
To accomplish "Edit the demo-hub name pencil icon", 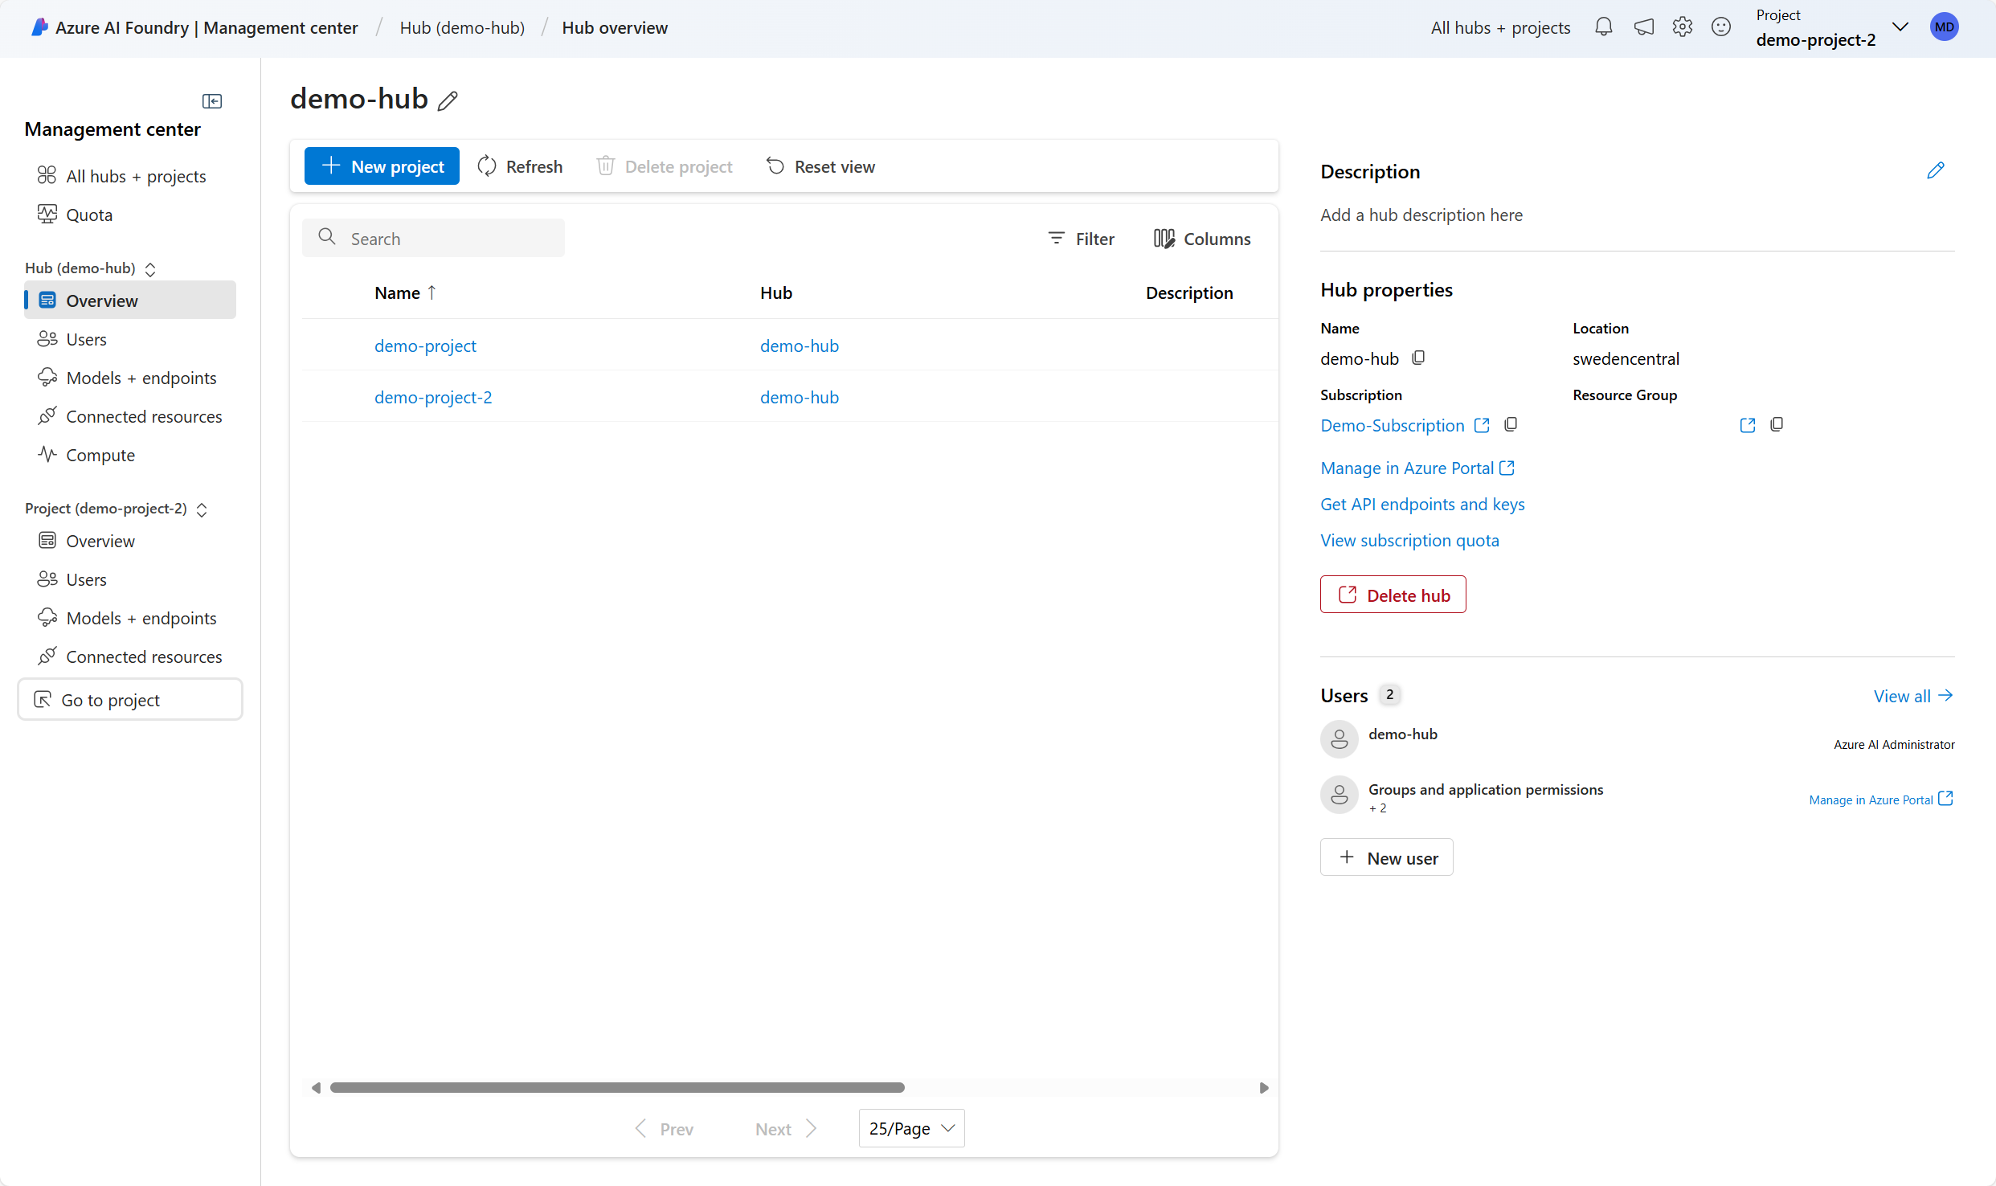I will click(x=448, y=100).
